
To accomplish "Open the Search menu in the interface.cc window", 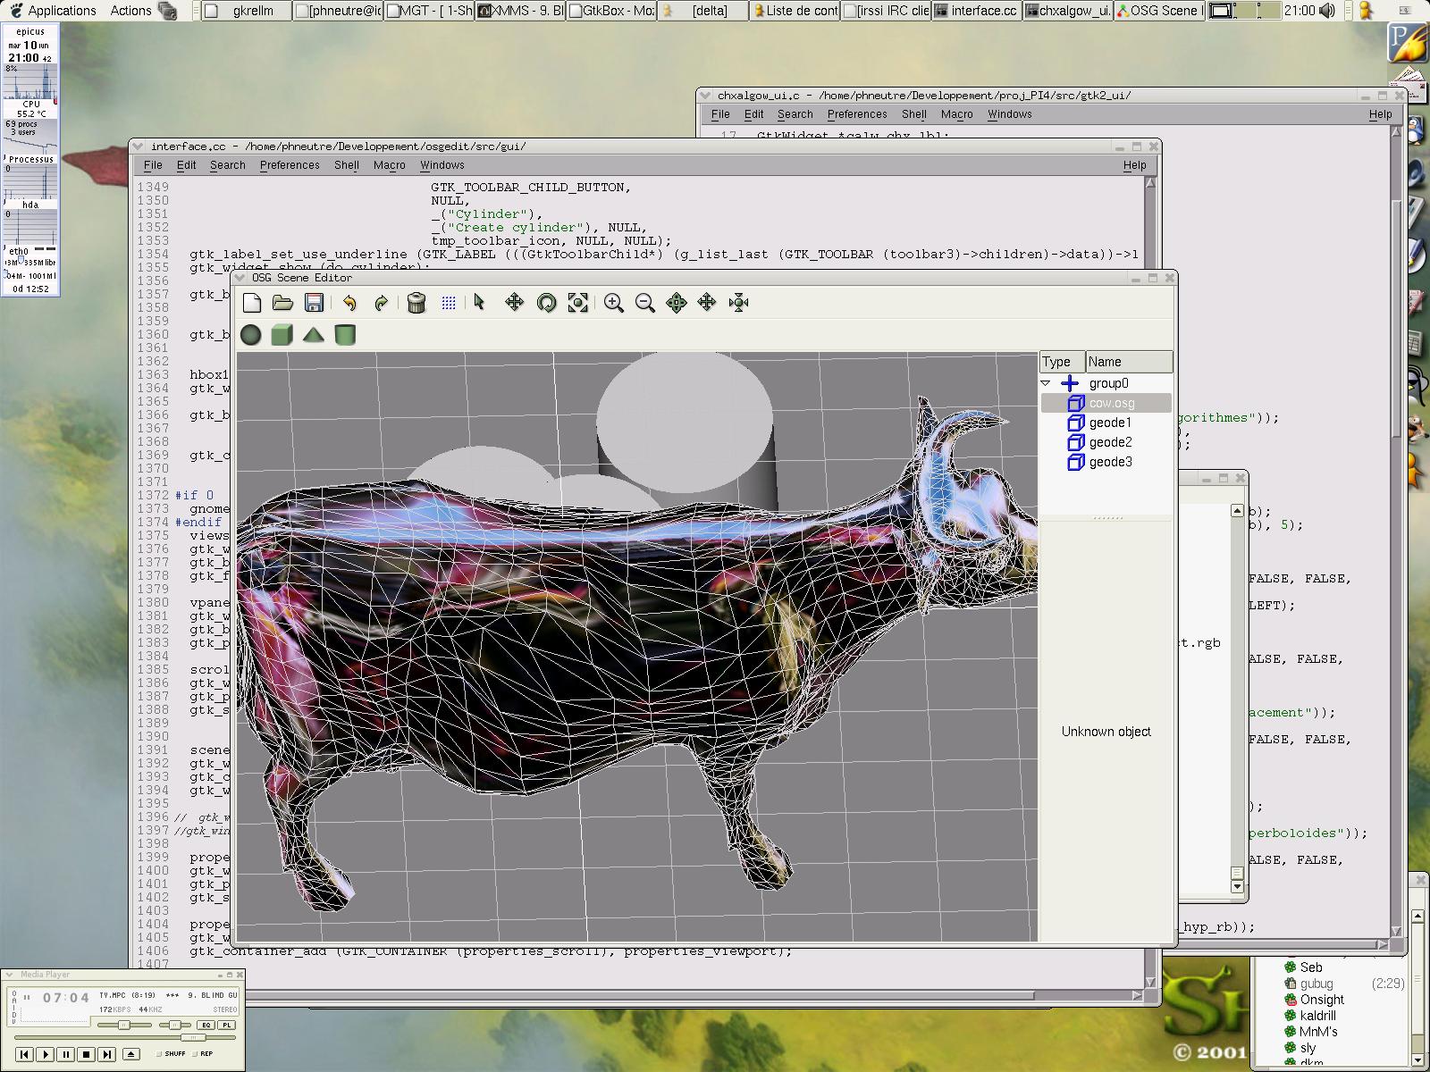I will click(227, 165).
